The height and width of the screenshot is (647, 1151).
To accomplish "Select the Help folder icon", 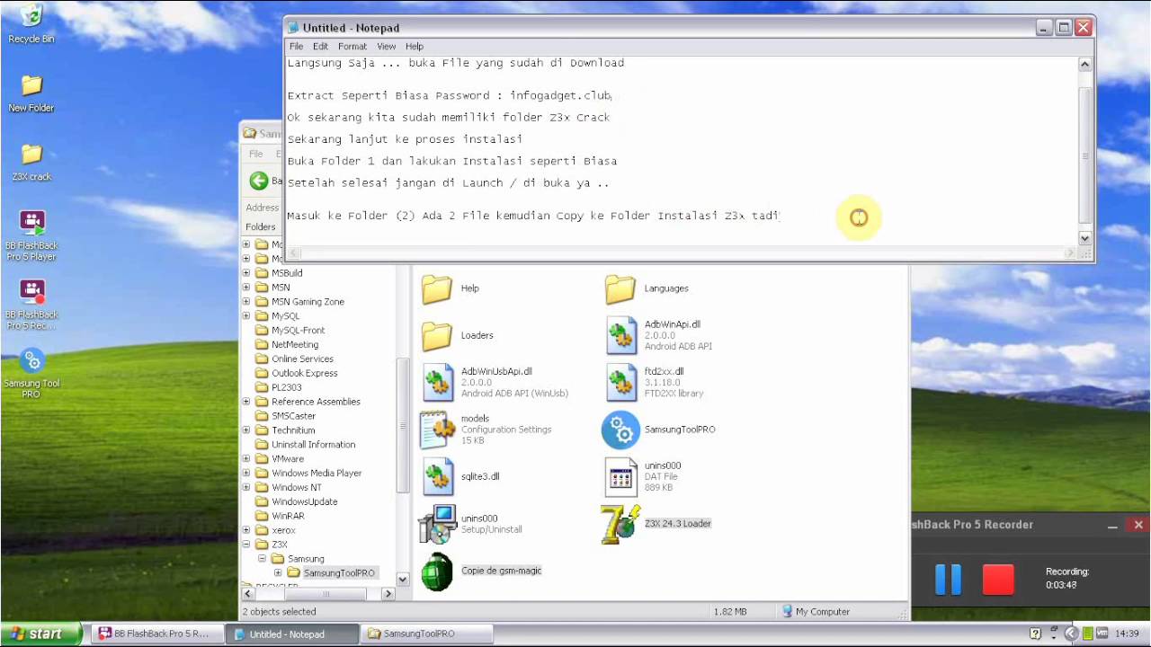I will 437,288.
